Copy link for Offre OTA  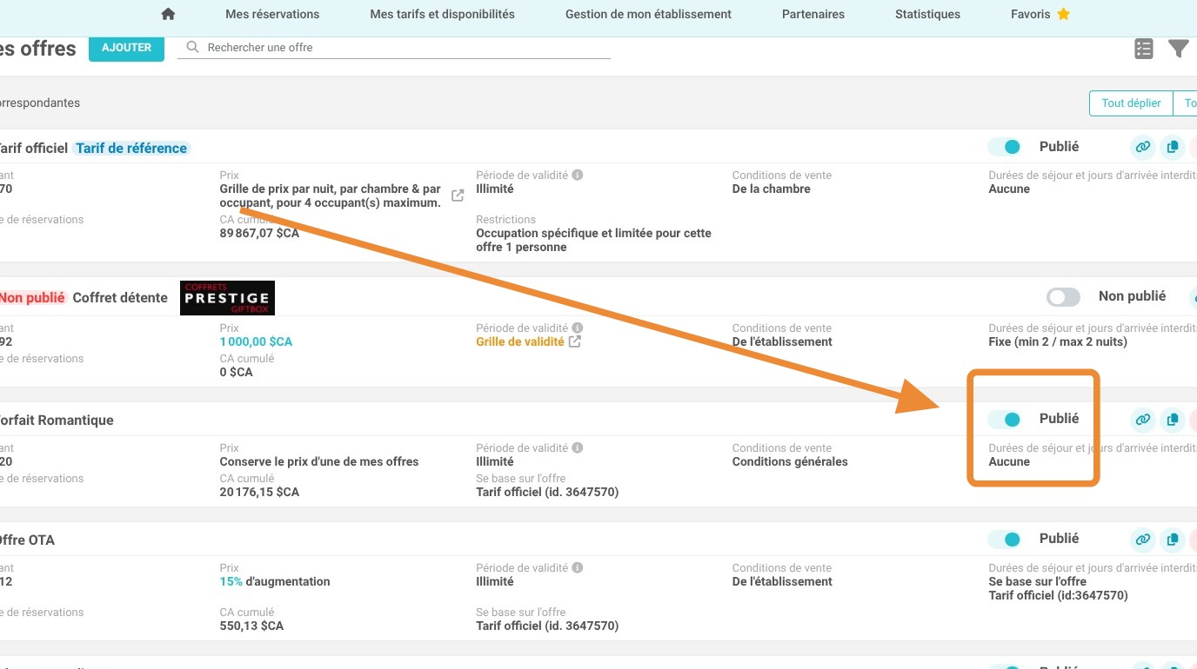point(1143,540)
